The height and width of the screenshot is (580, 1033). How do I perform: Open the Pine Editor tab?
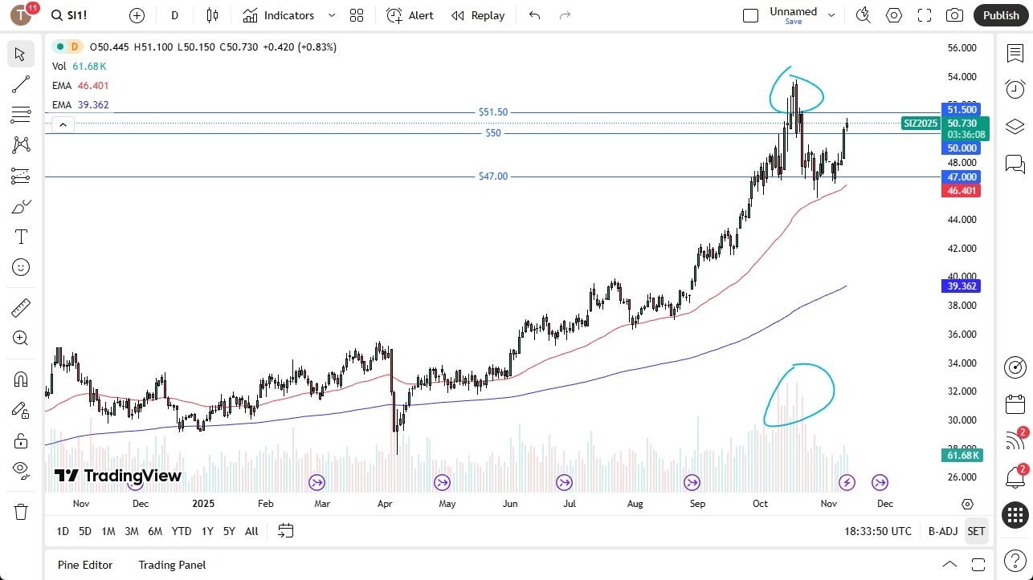[x=84, y=565]
